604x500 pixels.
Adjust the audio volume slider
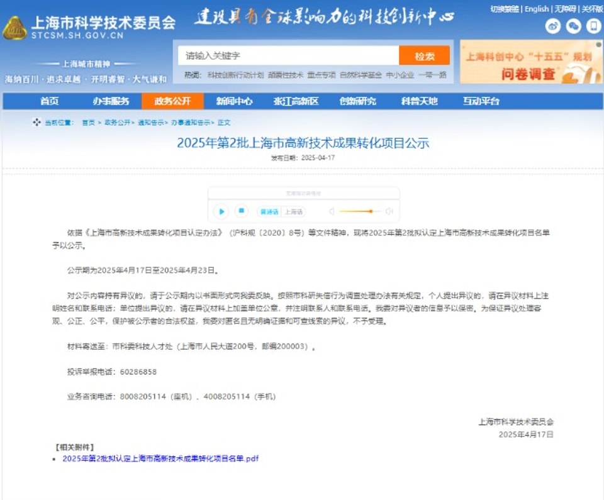point(360,211)
